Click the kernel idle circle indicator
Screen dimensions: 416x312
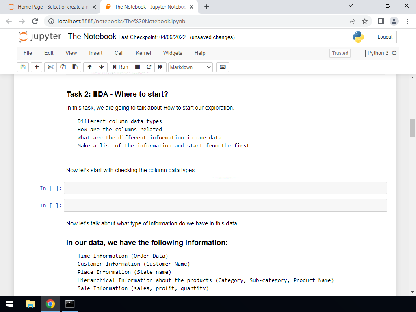point(394,53)
